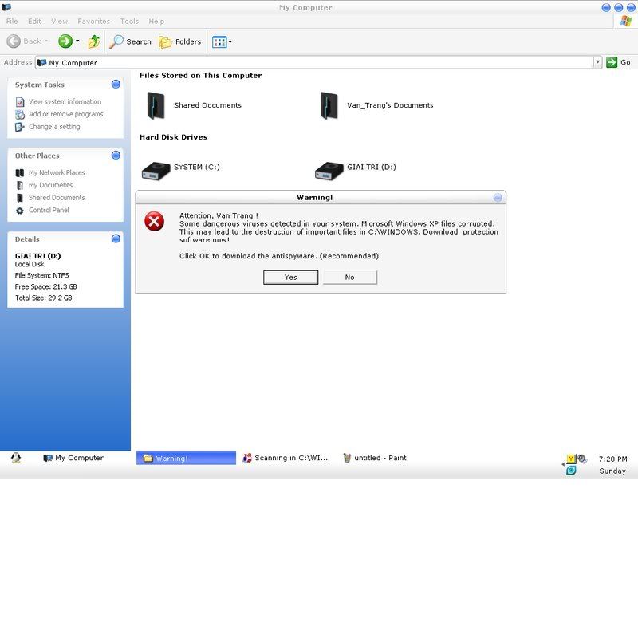Screen dimensions: 638x623
Task: Switch to untitled - Paint taskbar item
Action: point(375,458)
